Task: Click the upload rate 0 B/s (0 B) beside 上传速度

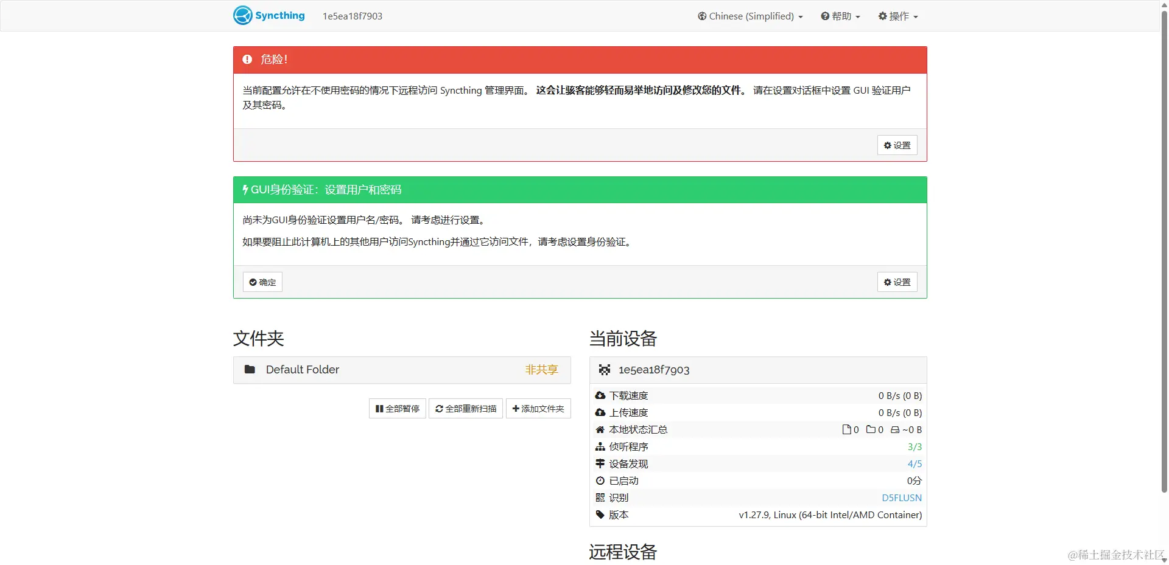Action: (900, 412)
